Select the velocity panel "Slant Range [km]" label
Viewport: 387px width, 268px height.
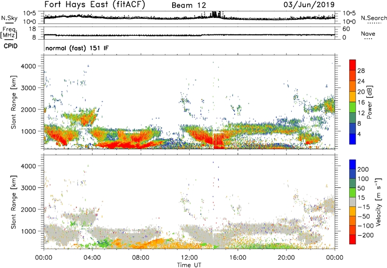coord(14,202)
